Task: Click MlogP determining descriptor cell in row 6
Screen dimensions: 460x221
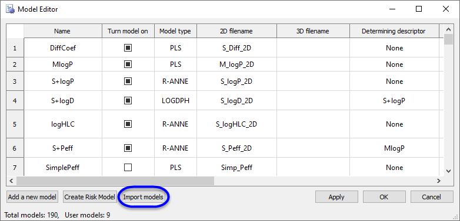Action: click(394, 148)
